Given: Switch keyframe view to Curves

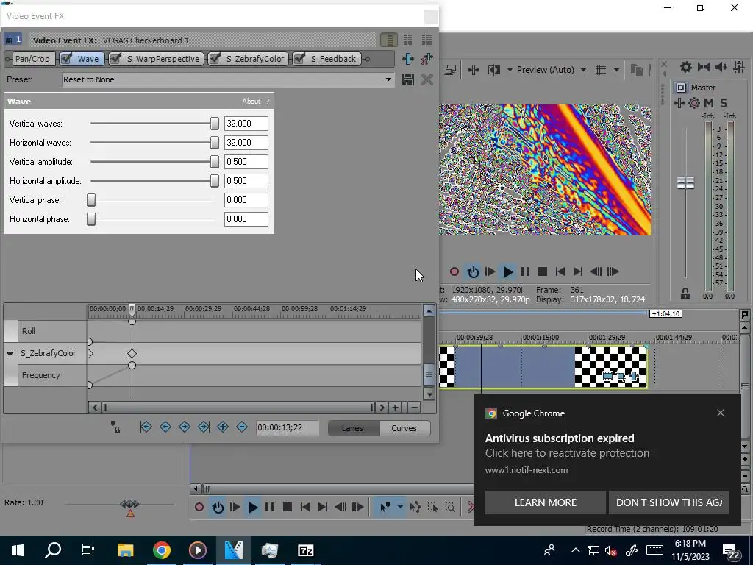Looking at the screenshot, I should click(x=404, y=428).
